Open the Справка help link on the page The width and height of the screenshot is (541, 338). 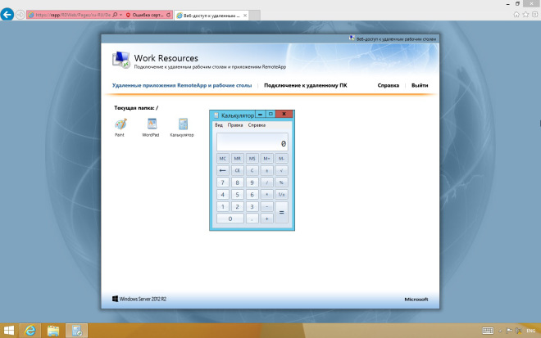pos(389,85)
